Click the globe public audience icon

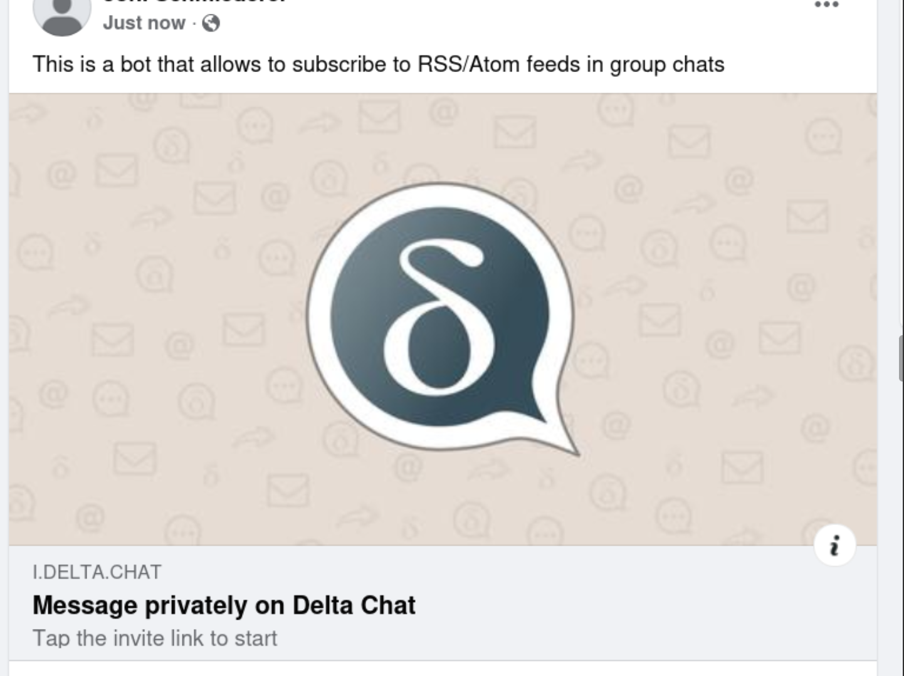click(x=211, y=23)
